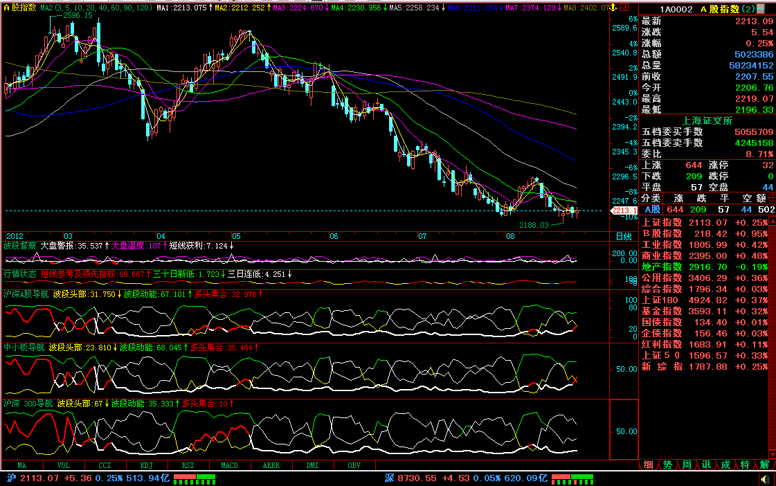Click the Shenzhen buy/sell strength bar indicator
The height and width of the screenshot is (486, 776).
pos(572,478)
